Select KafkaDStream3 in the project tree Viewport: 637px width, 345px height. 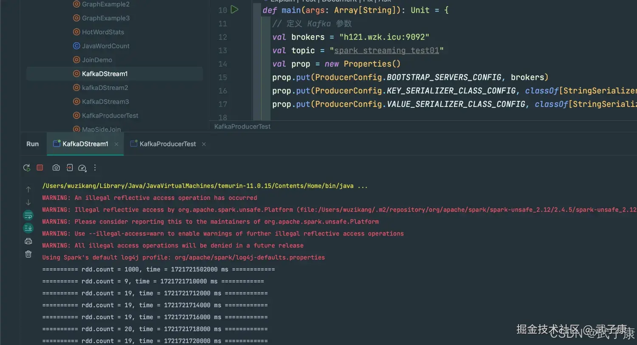pos(105,102)
